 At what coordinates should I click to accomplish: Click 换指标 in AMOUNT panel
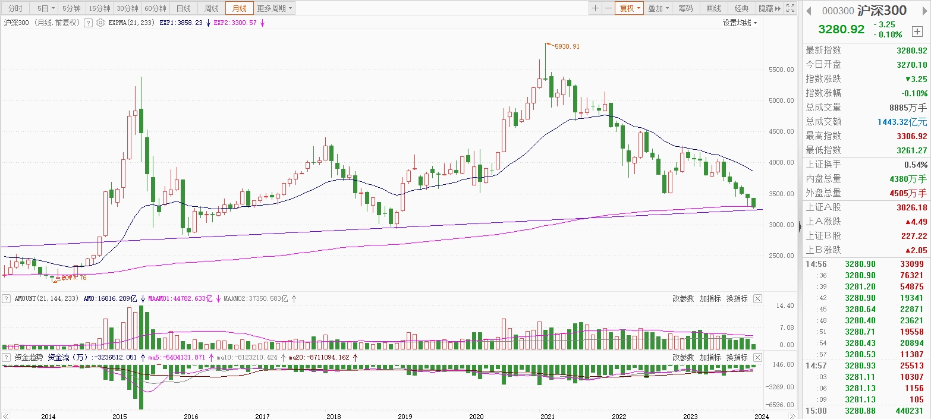click(x=737, y=298)
